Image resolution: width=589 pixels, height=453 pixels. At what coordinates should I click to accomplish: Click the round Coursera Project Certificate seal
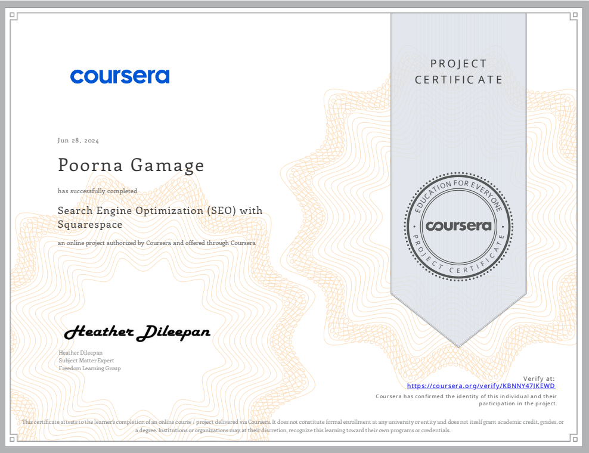click(x=458, y=226)
